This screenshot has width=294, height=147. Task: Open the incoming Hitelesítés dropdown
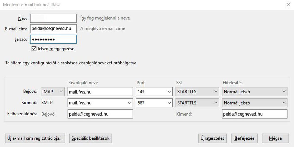click(x=255, y=92)
